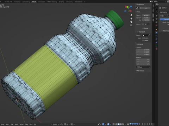The image size is (169, 126).
Task: Open the Mesh menu in viewport header
Action: coord(16,124)
